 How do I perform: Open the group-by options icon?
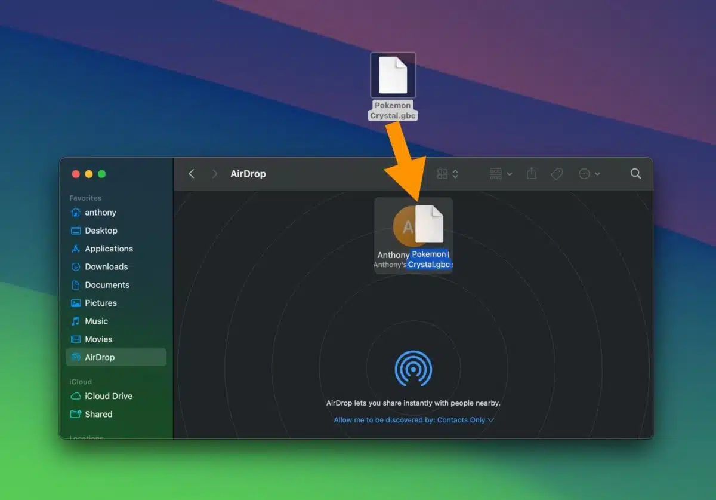tap(496, 174)
